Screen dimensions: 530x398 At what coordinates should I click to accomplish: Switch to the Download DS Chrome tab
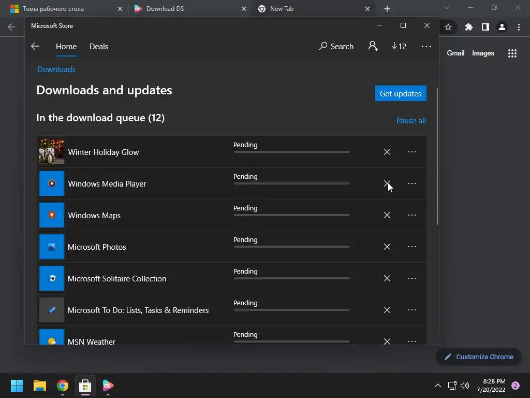click(190, 9)
